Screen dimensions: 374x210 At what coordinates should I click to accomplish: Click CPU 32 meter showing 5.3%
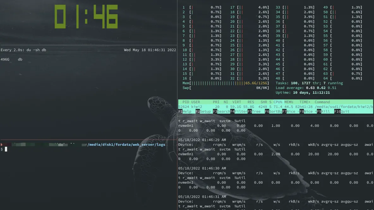[x=250, y=78]
